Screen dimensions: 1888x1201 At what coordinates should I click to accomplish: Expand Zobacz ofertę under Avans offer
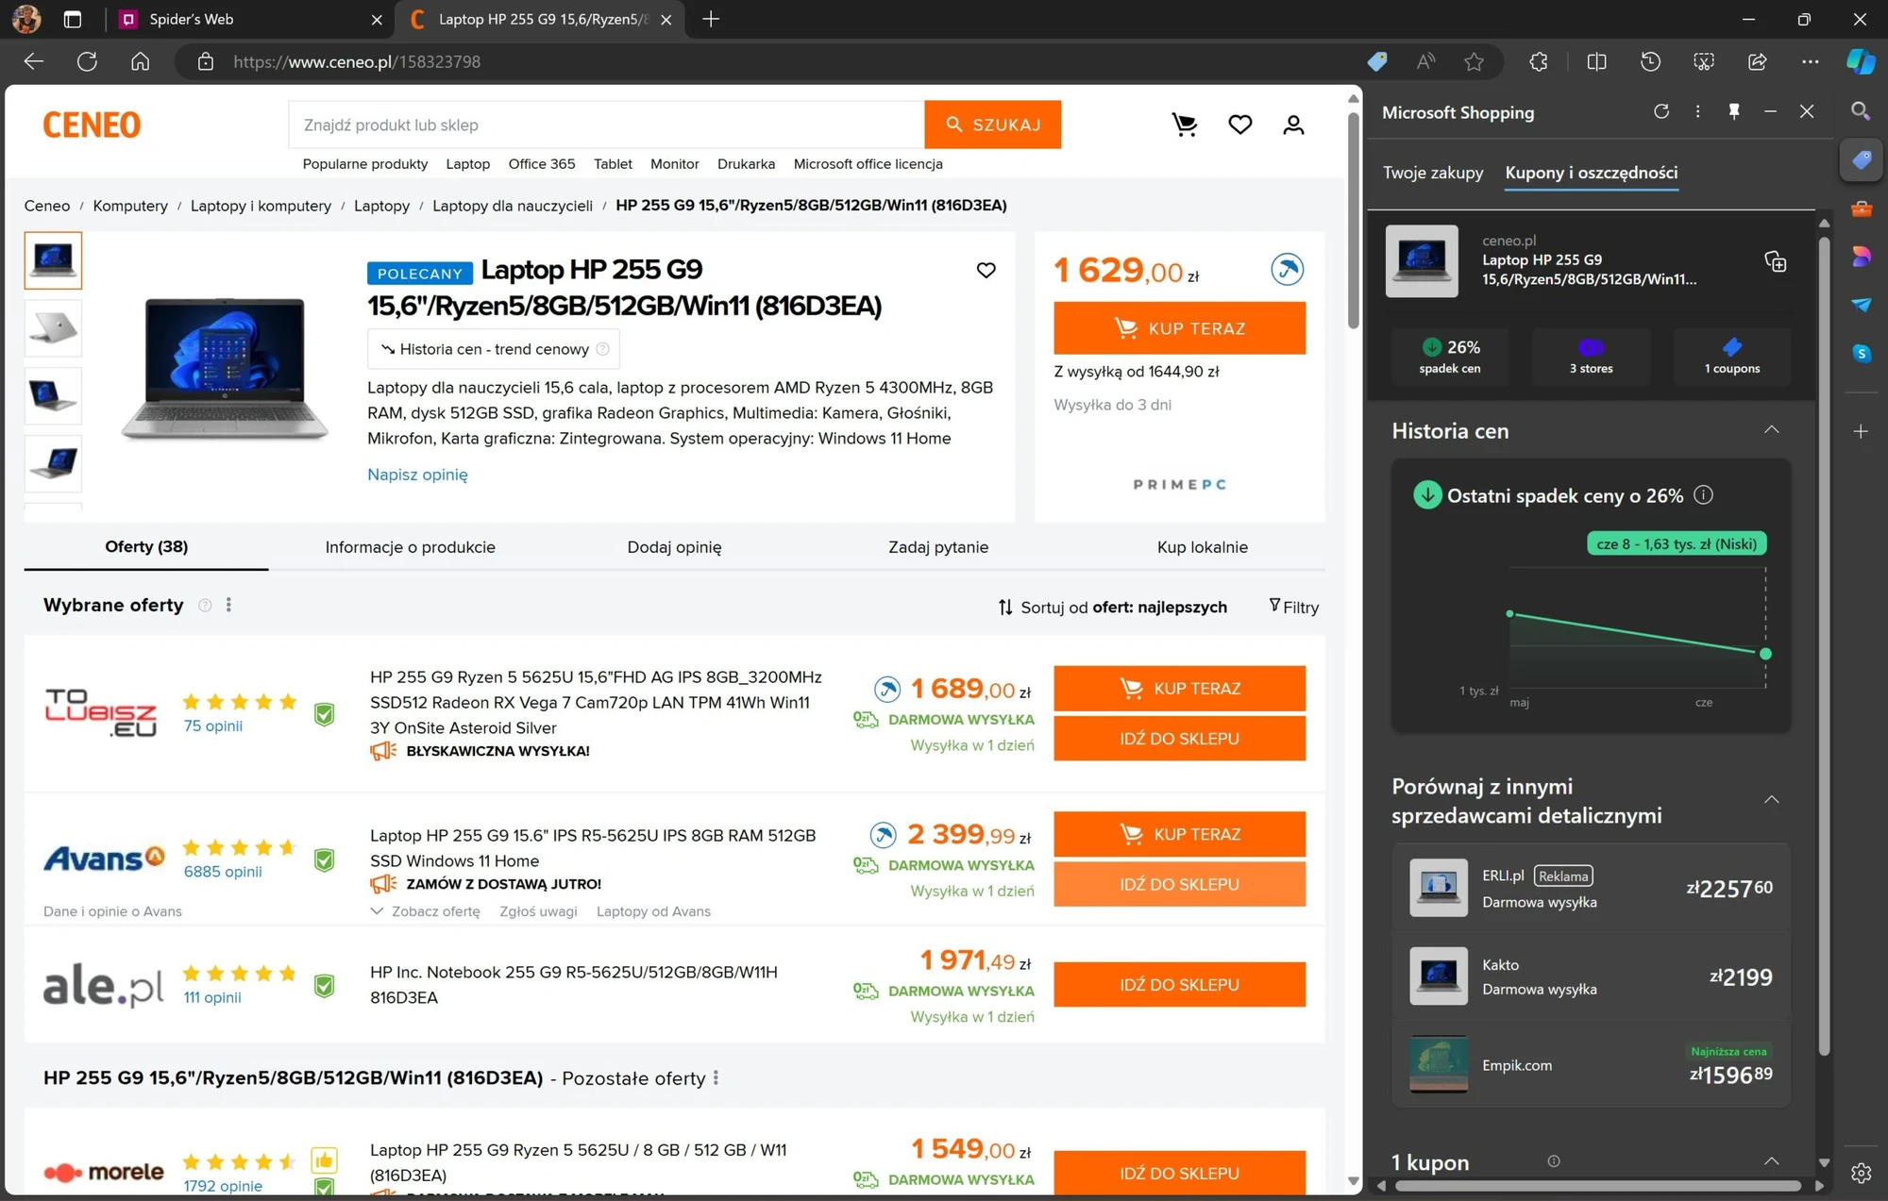426,911
